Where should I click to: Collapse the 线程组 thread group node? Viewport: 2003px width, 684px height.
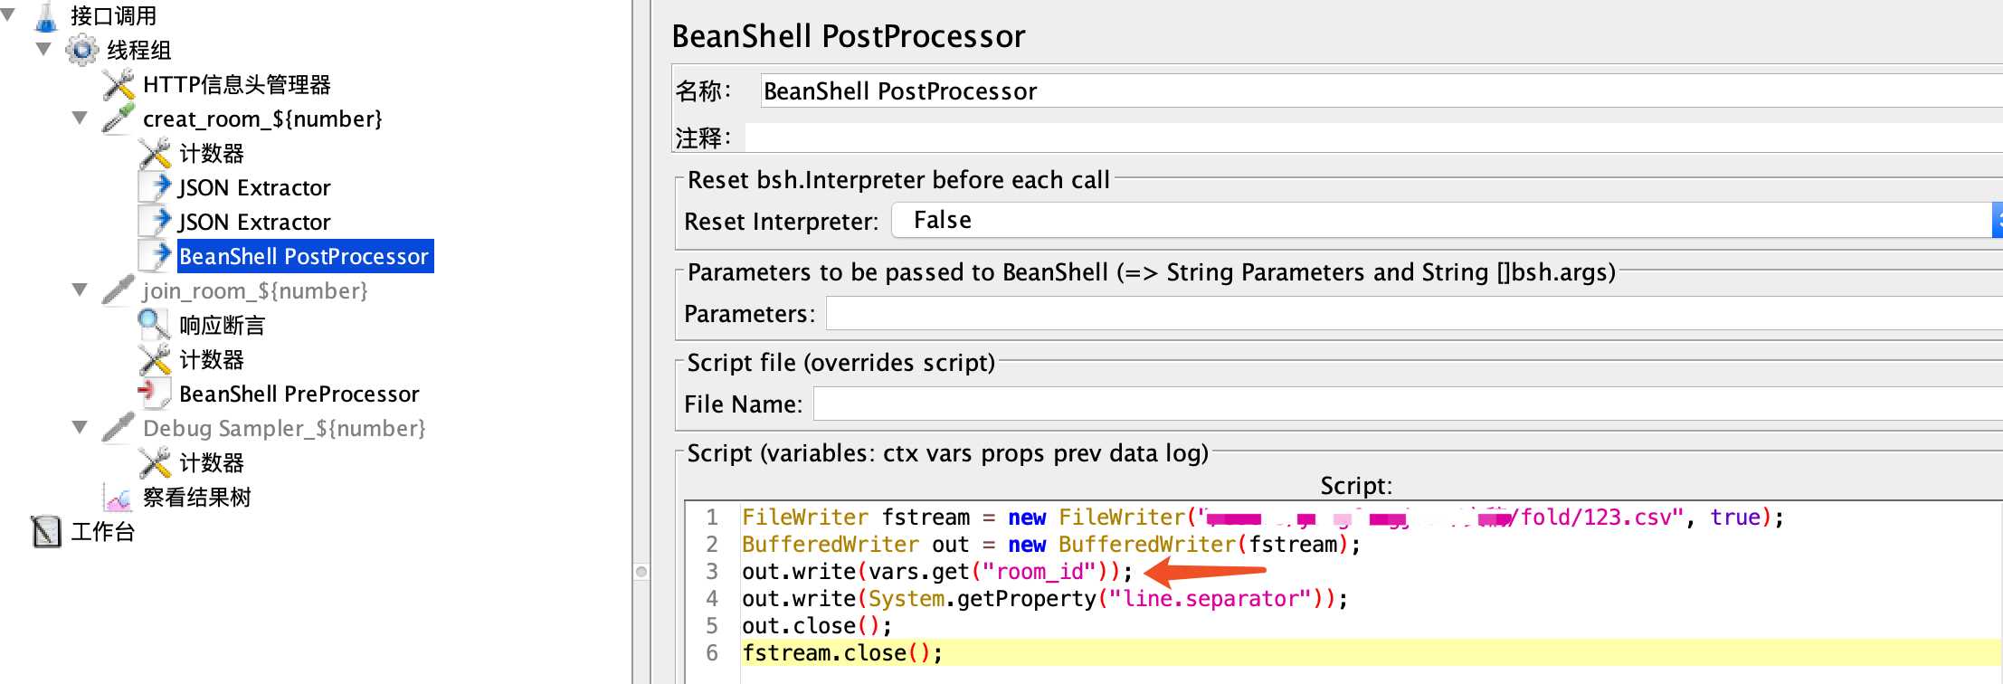coord(43,49)
